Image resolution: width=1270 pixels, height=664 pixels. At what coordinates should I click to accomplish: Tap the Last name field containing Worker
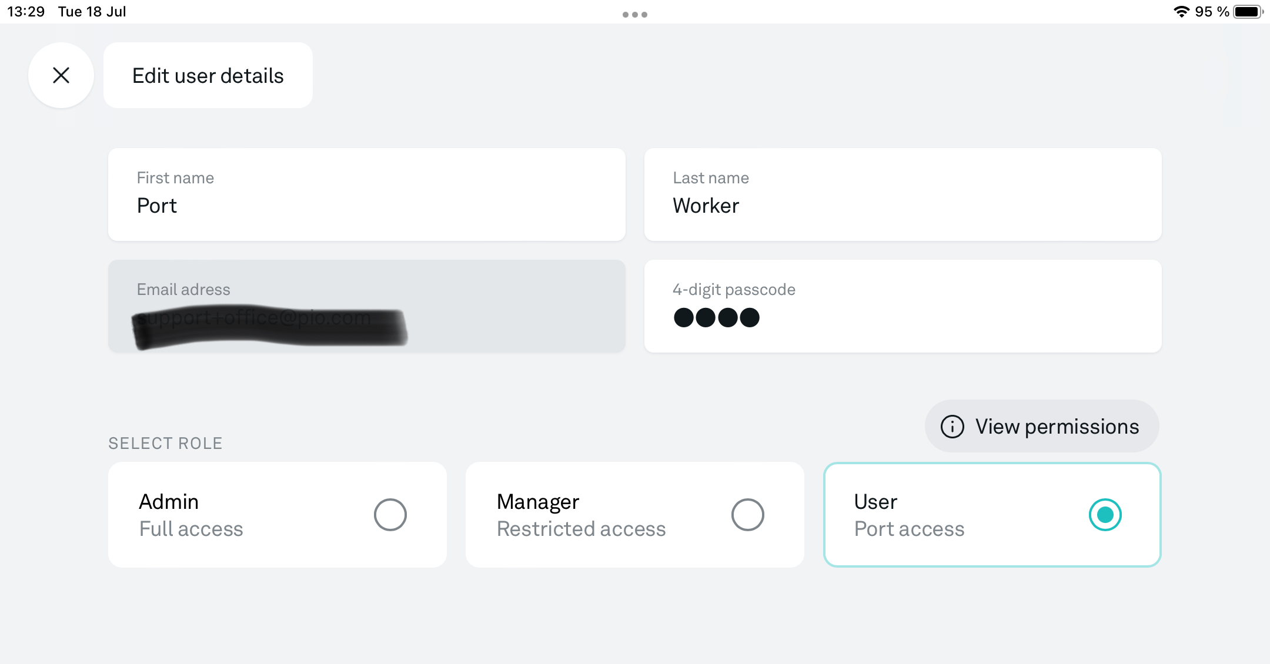[903, 194]
